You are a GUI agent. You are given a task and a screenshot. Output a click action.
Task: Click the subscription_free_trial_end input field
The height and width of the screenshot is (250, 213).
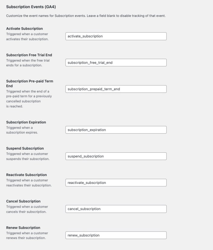click(x=116, y=62)
